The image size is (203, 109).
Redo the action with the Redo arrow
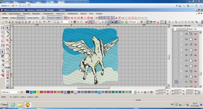(x=49, y=22)
